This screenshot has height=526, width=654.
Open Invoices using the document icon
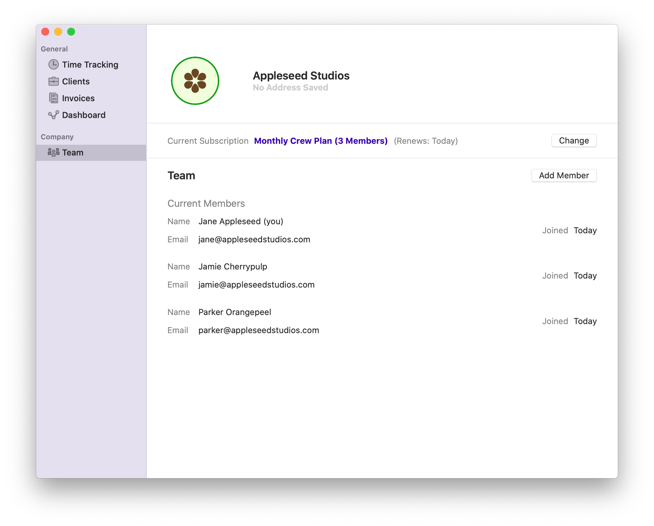(54, 98)
